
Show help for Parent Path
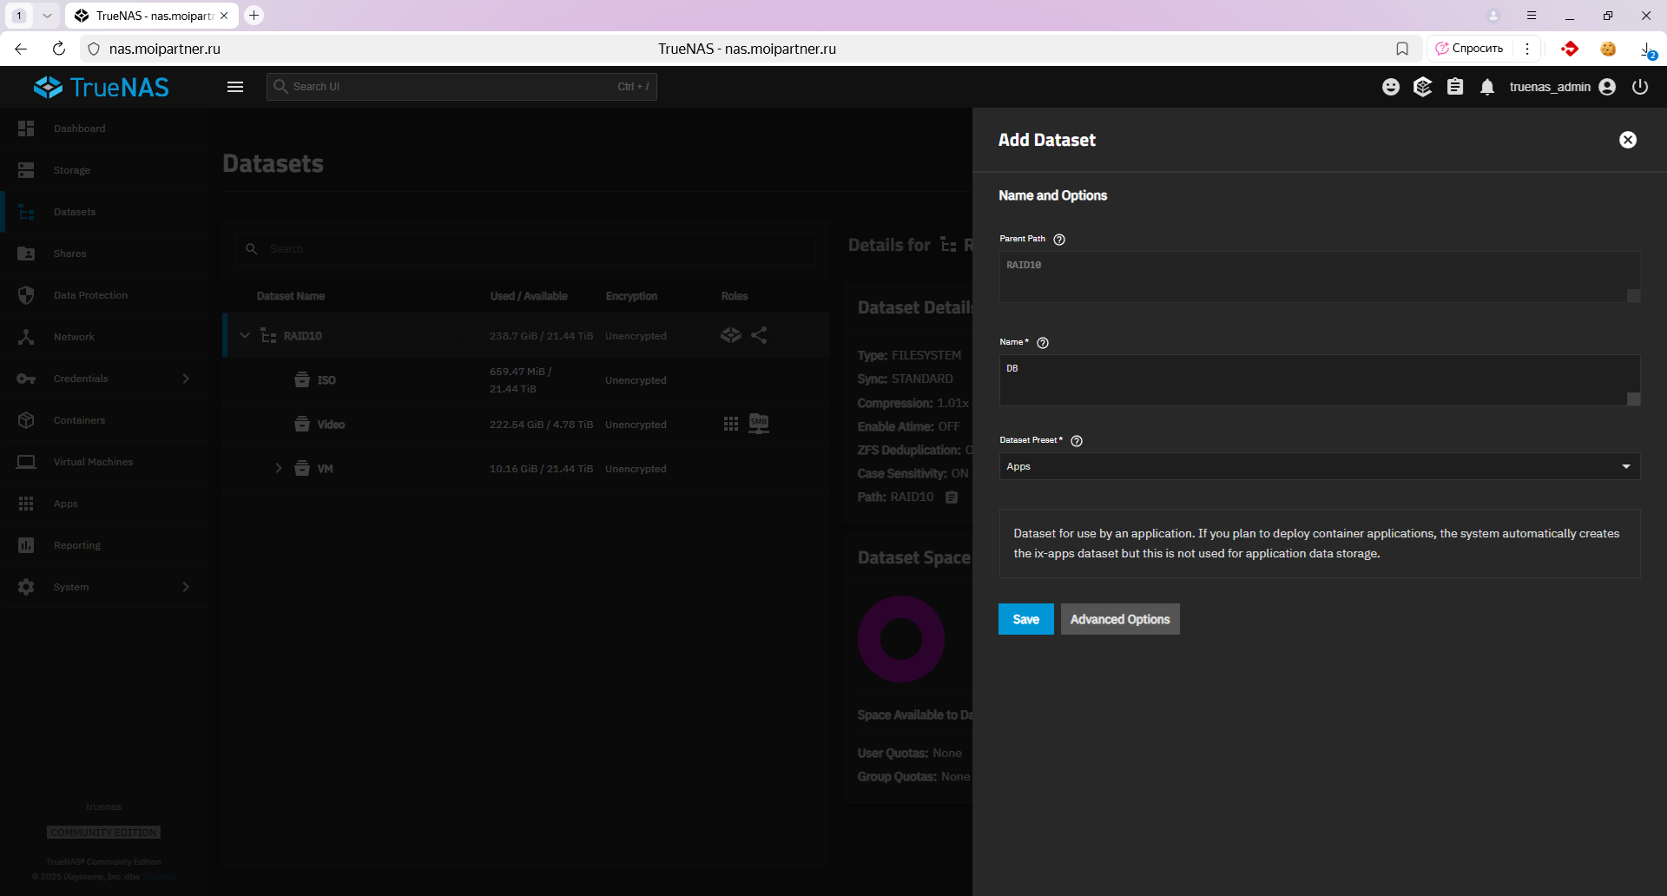(1059, 240)
